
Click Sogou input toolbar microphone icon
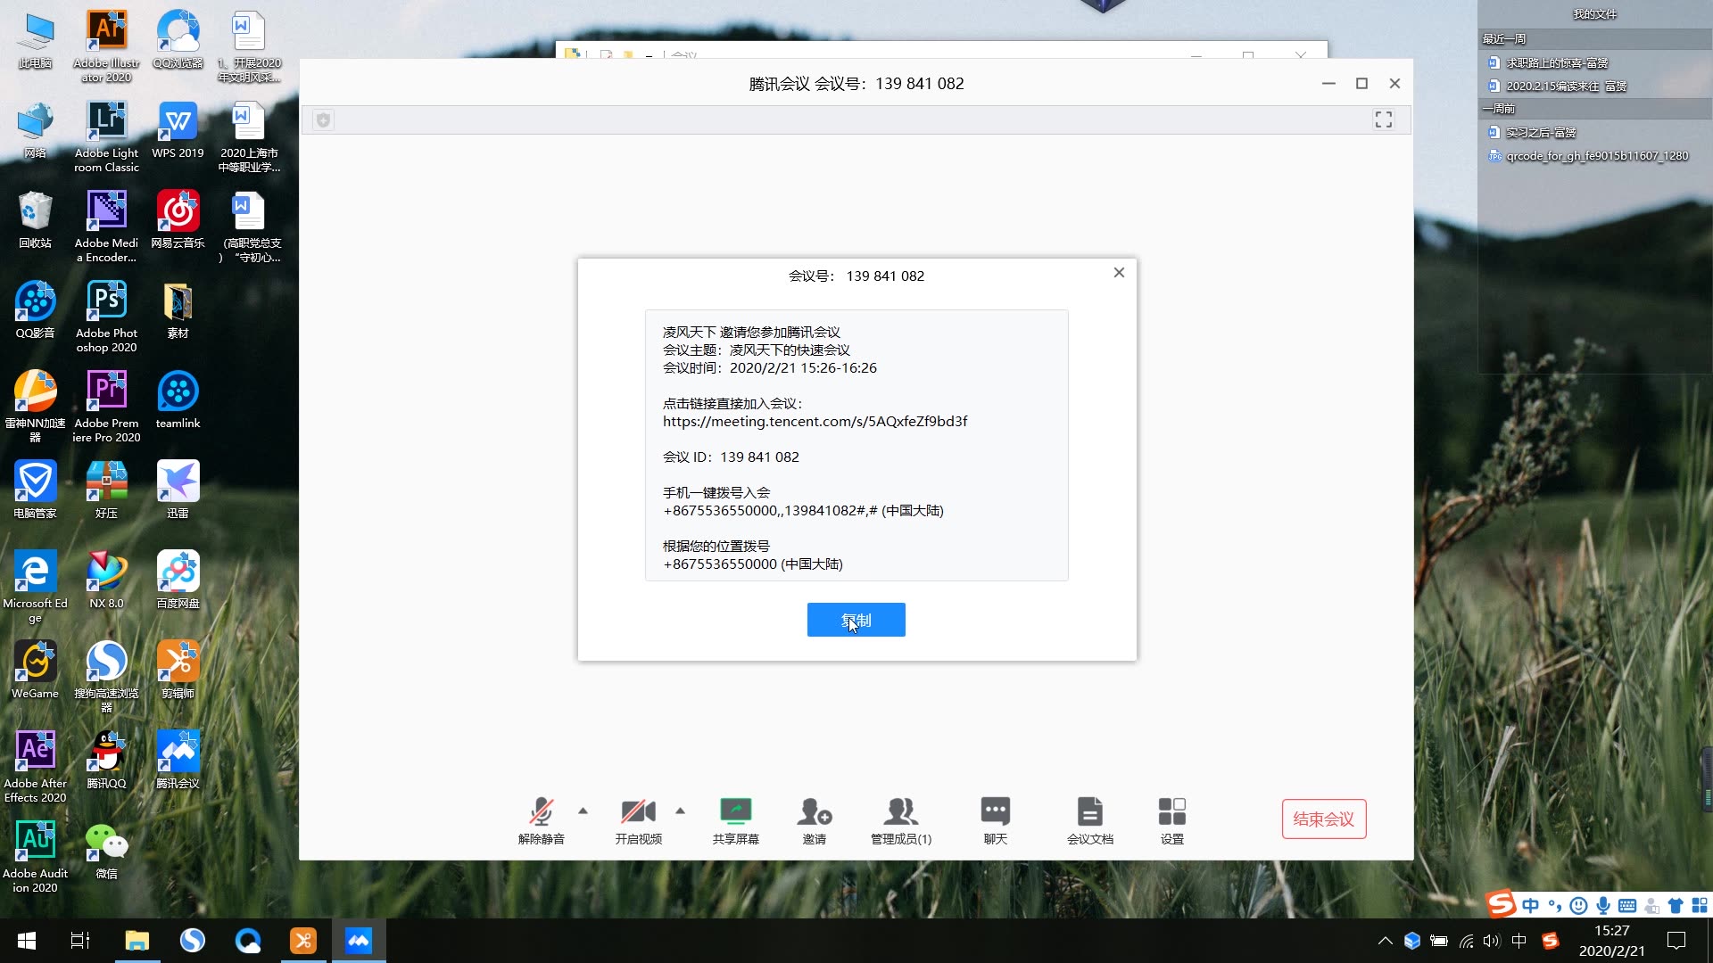click(x=1603, y=906)
